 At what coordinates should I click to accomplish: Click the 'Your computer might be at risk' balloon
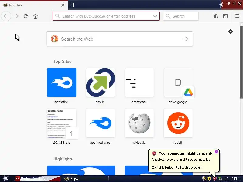(184, 160)
